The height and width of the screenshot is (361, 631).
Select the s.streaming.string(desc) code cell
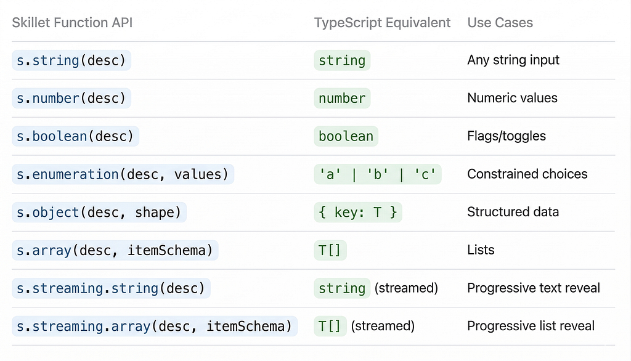pyautogui.click(x=111, y=288)
